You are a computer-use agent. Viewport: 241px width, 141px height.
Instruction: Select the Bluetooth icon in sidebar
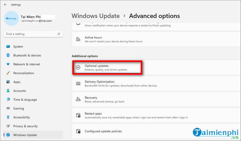8,55
